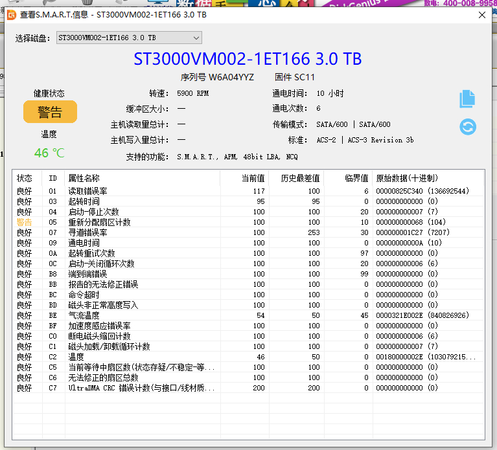Select the 端到端错误 row
This screenshot has height=450, width=497.
[249, 274]
